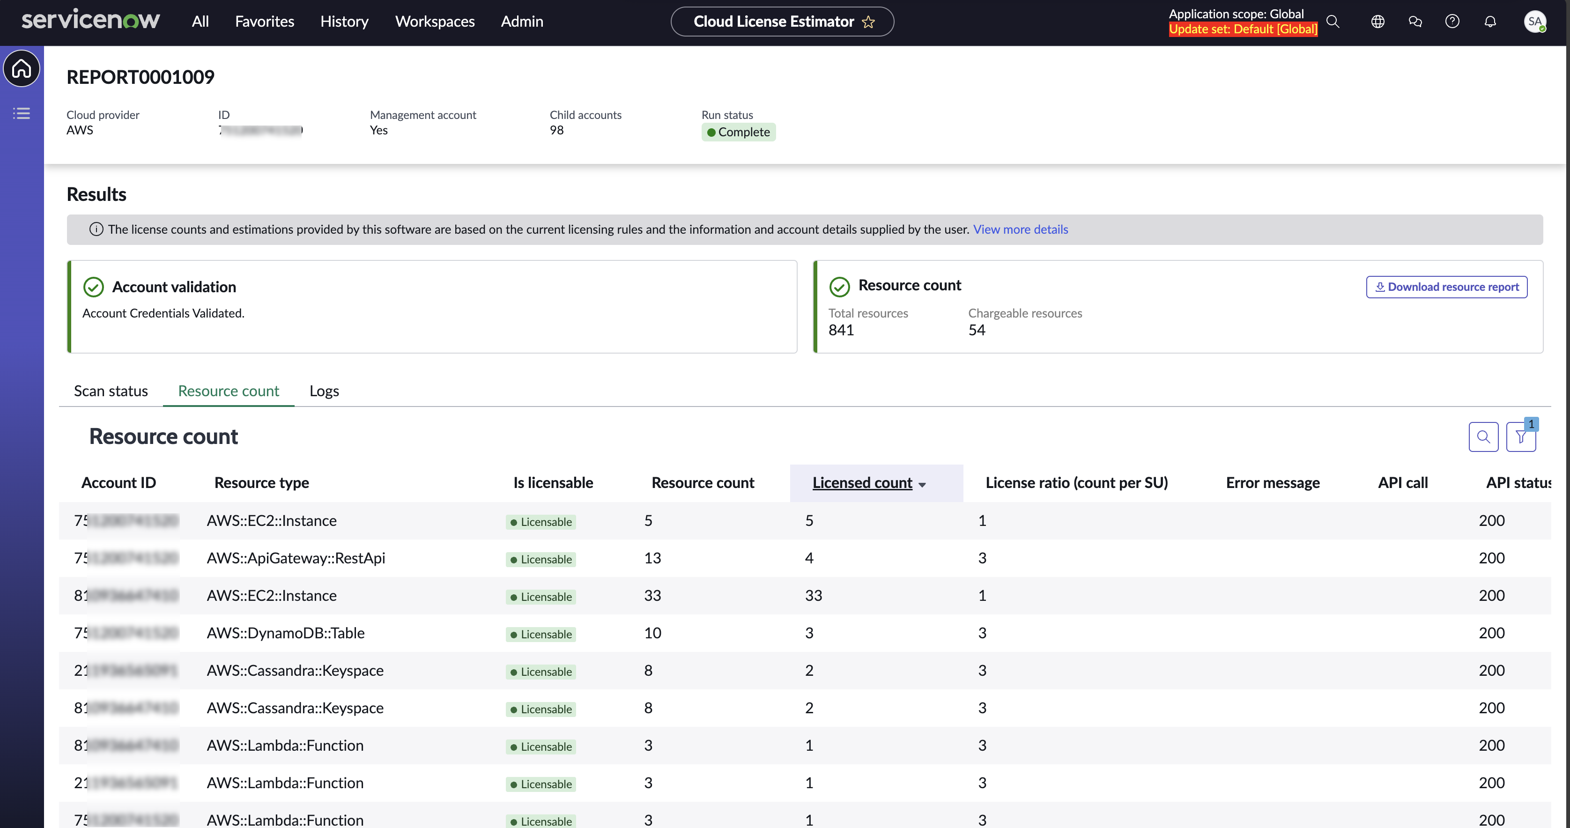Click the Cloud License Estimator title pill
This screenshot has height=828, width=1570.
click(782, 22)
